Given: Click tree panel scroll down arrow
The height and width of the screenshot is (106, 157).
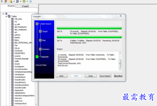Looking at the screenshot, I should point(36,104).
